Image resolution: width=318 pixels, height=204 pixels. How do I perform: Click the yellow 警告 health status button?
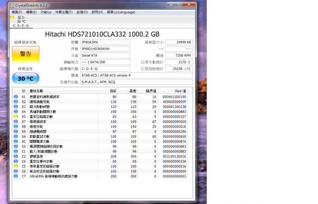[x=26, y=54]
